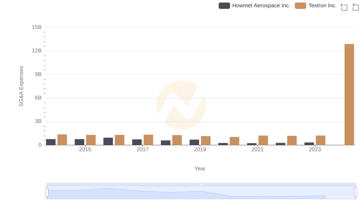Click the Howmet Aerospace dark legend swatch
Screen dimensions: 364x210
(x=224, y=5)
